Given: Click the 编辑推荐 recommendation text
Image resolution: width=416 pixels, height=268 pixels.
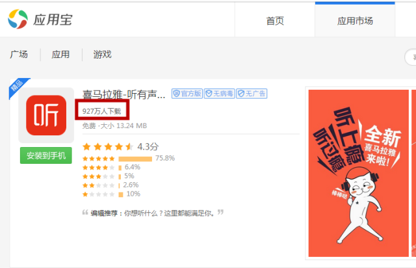Looking at the screenshot, I should tap(153, 213).
